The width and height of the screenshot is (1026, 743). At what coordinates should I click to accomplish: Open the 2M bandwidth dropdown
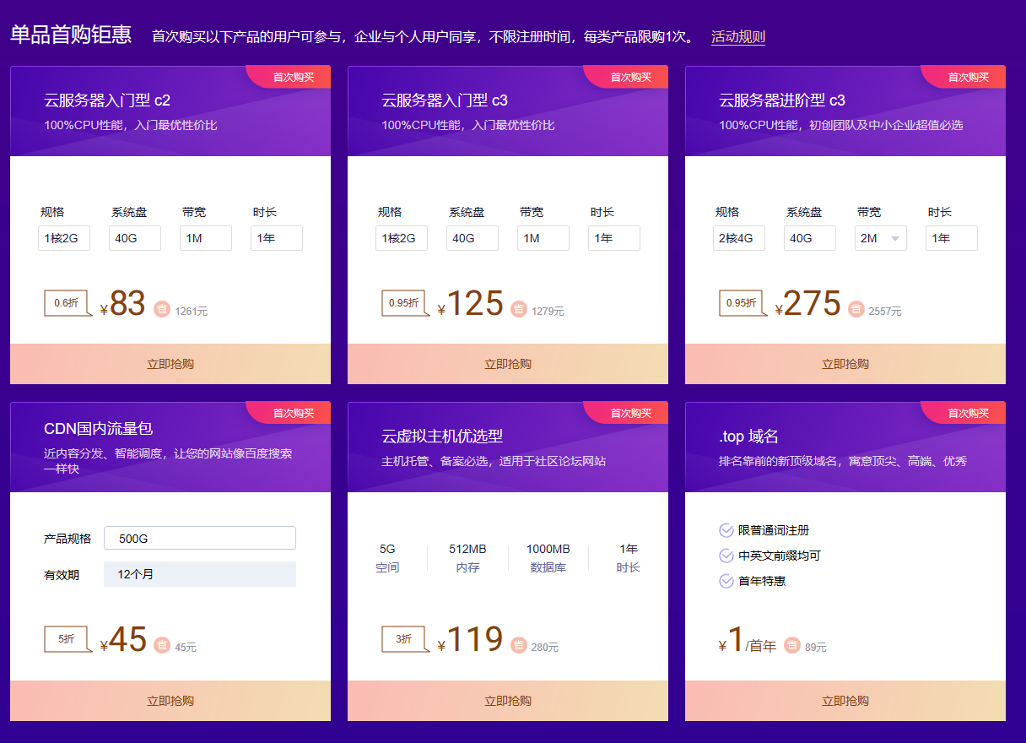[x=881, y=238]
